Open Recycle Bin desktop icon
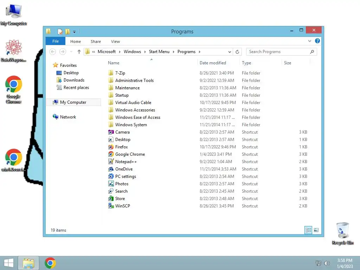360x270 pixels. pyautogui.click(x=342, y=233)
